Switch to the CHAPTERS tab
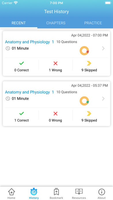Viewport: 113px width, 200px height. (x=56, y=23)
